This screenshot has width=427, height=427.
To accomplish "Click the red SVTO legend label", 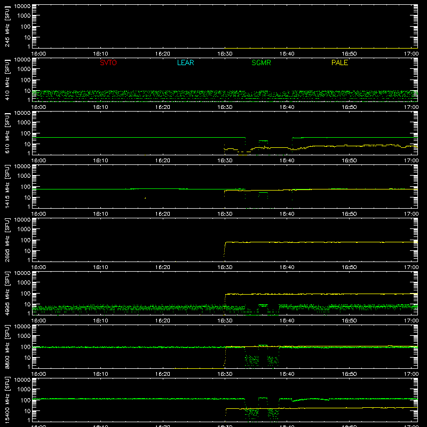I will pyautogui.click(x=108, y=62).
